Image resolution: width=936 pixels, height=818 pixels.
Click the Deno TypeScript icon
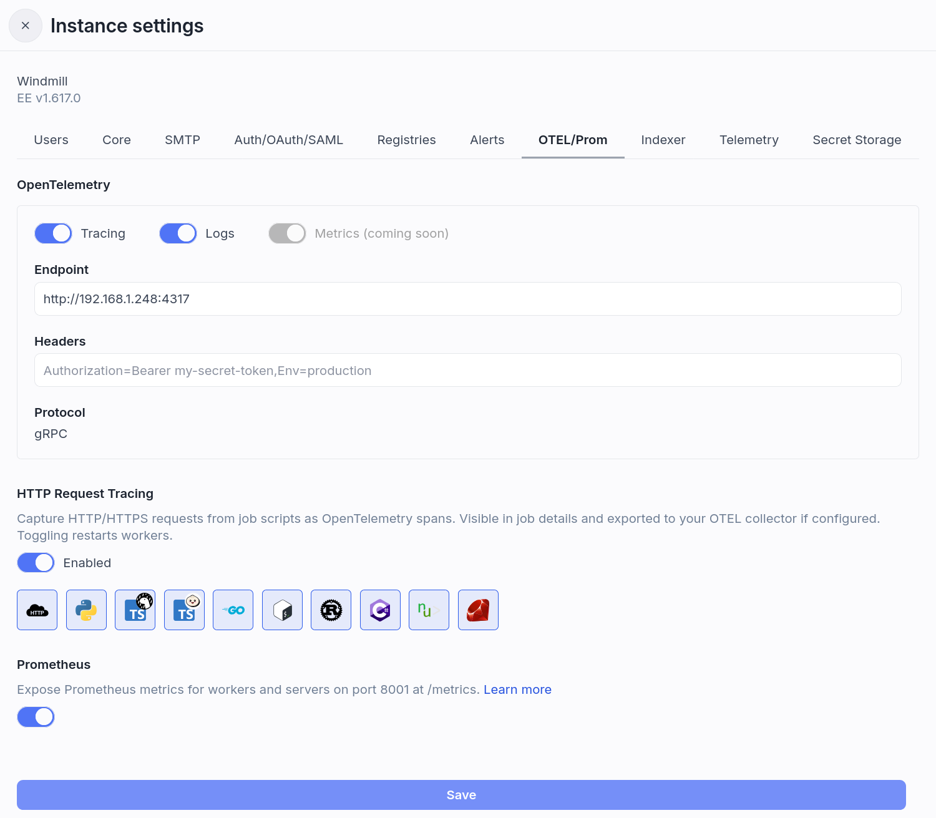[135, 610]
